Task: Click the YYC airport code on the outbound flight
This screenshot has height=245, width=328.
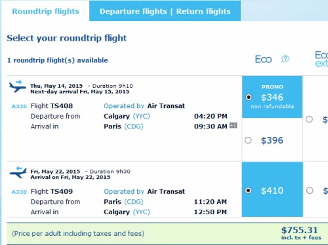Action: tap(142, 116)
